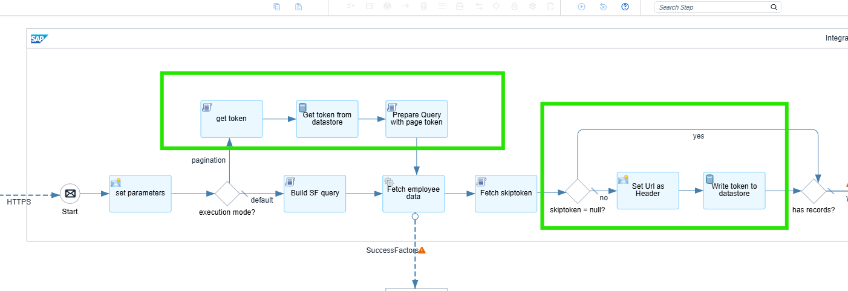Click the 'default' route label
Image resolution: width=848 pixels, height=291 pixels.
click(x=262, y=200)
